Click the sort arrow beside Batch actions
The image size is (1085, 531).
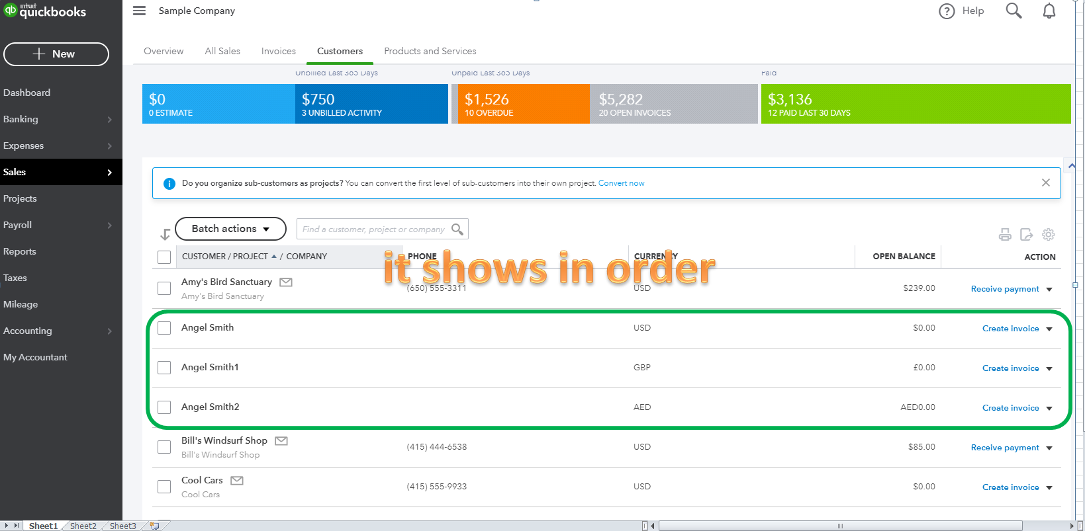165,234
